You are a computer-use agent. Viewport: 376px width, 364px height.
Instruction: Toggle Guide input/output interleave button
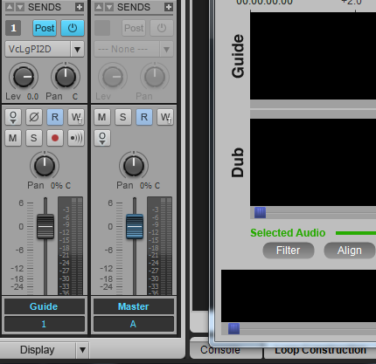[x=13, y=117]
